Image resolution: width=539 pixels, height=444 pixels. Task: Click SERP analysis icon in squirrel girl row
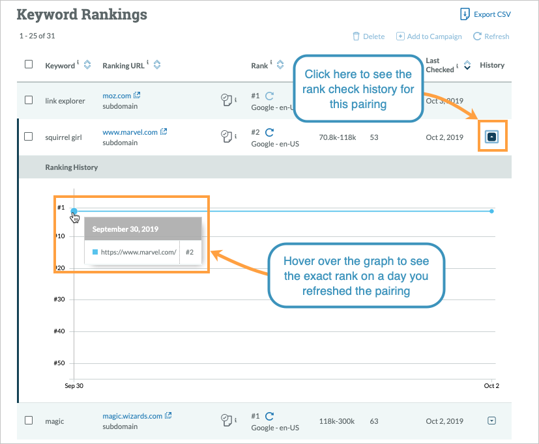point(226,136)
